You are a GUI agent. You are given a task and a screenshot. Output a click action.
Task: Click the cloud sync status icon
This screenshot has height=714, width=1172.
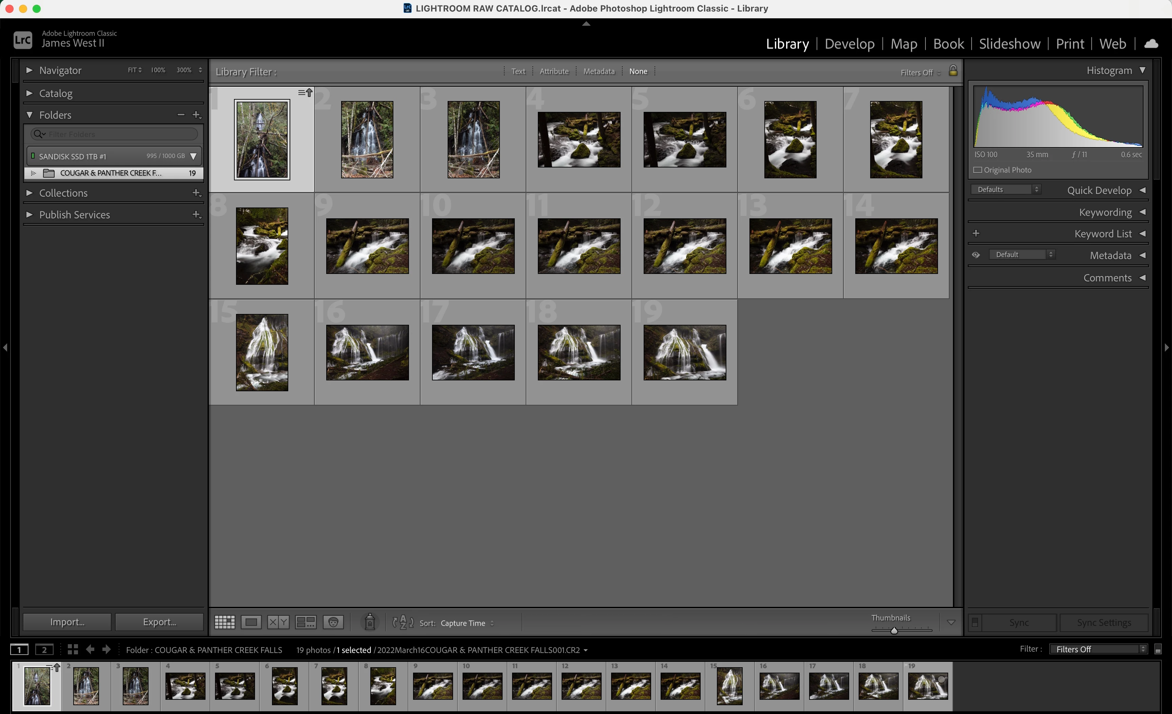click(1151, 44)
